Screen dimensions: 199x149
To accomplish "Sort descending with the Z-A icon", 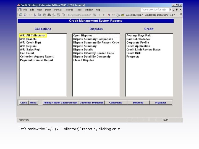I will click(59, 15).
